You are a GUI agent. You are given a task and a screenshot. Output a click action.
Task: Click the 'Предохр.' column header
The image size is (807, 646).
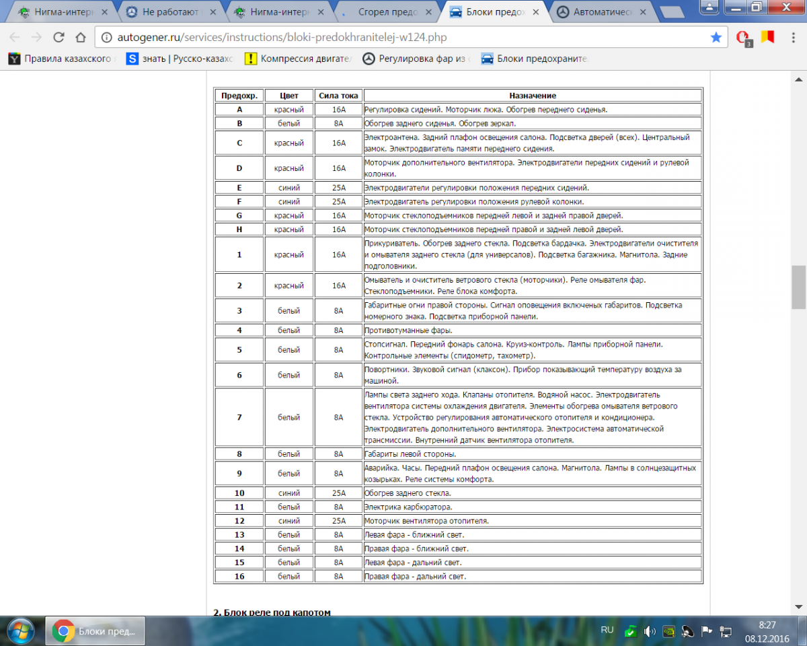point(239,96)
